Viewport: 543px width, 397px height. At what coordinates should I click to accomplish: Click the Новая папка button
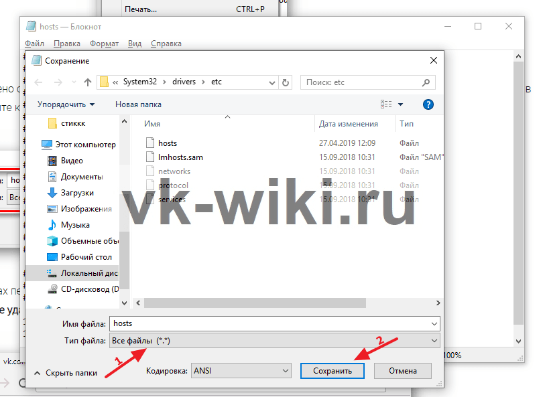coord(138,104)
